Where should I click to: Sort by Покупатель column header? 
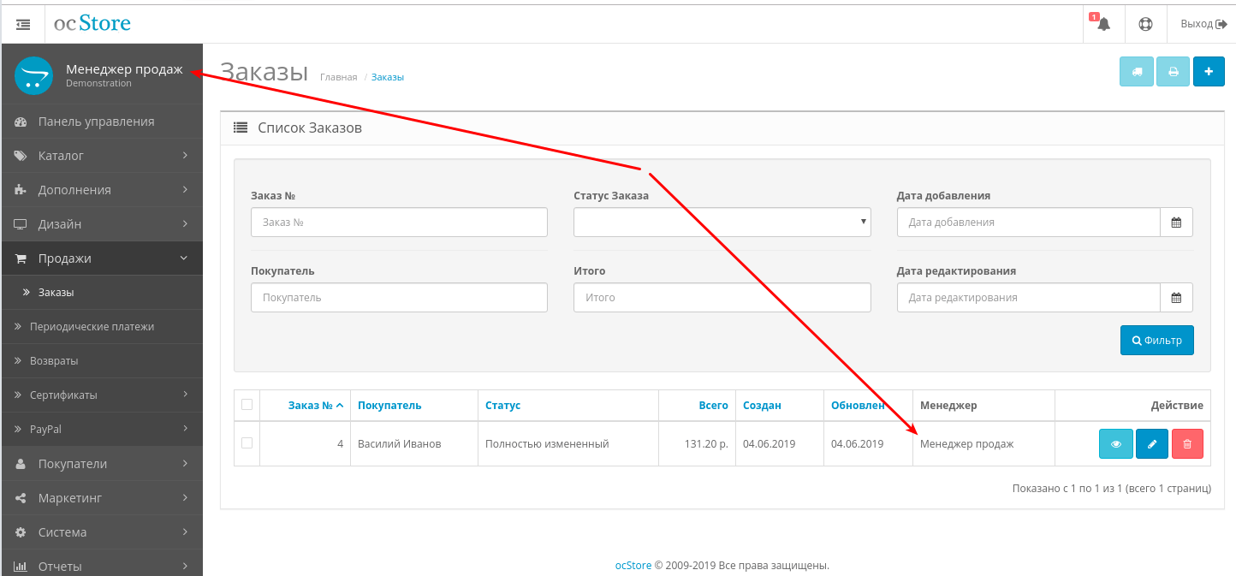(x=389, y=406)
